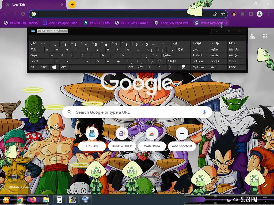Toggle ScrLk key on keyboard
274x205 pixels.
click(218, 61)
